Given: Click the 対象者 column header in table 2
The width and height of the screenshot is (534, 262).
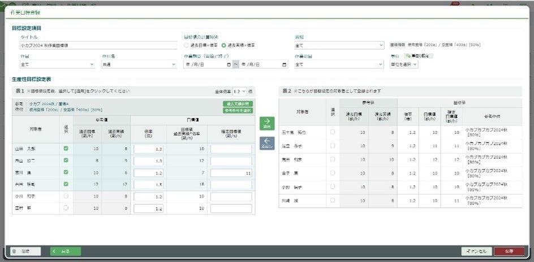Looking at the screenshot, I should pyautogui.click(x=302, y=112).
